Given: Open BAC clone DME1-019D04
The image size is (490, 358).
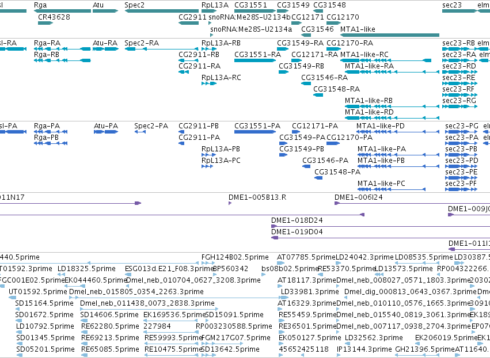Looking at the screenshot, I should point(381,238).
